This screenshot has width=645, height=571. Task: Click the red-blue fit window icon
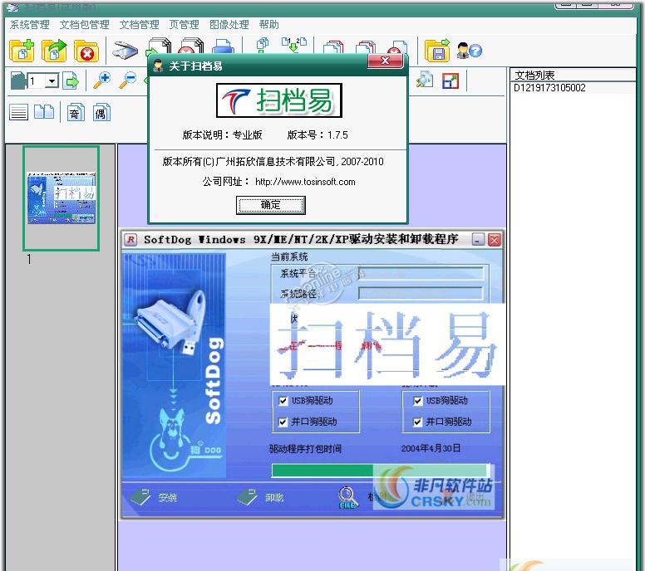451,81
